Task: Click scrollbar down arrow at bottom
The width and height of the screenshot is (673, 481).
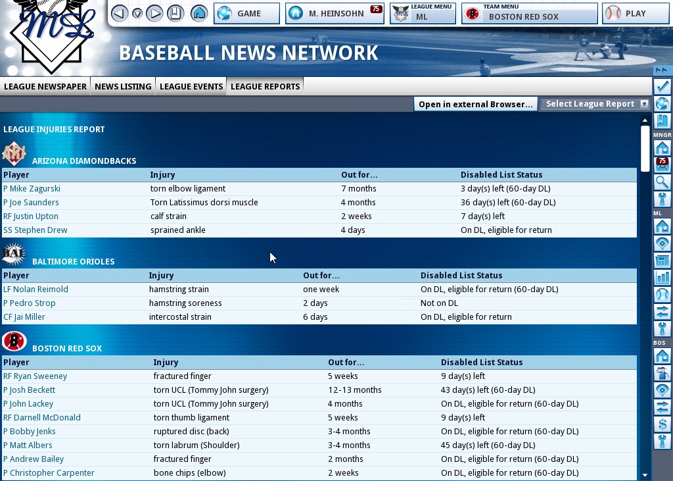Action: (645, 475)
